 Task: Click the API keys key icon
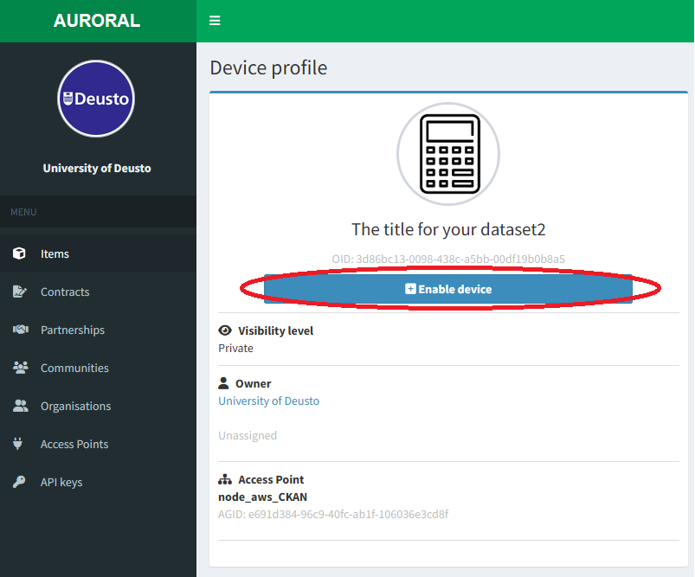[19, 482]
